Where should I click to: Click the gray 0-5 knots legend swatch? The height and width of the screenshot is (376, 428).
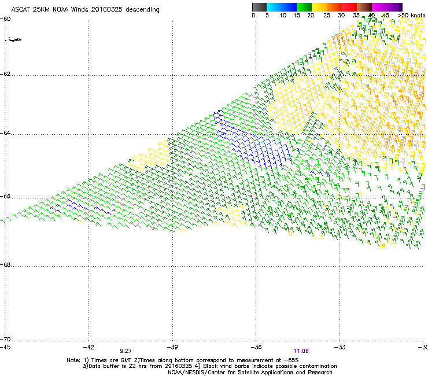pyautogui.click(x=259, y=7)
